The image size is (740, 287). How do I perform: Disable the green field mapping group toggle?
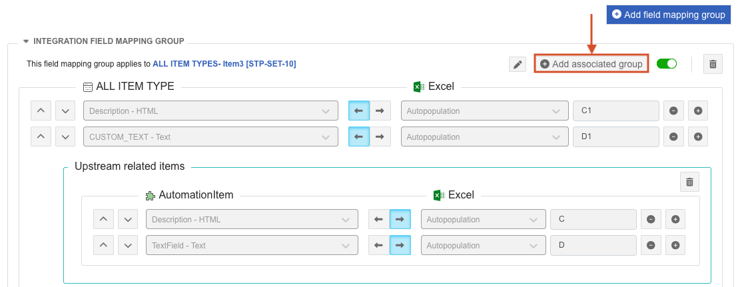point(666,64)
